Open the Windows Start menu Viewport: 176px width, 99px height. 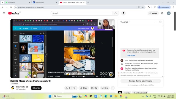click(50, 96)
